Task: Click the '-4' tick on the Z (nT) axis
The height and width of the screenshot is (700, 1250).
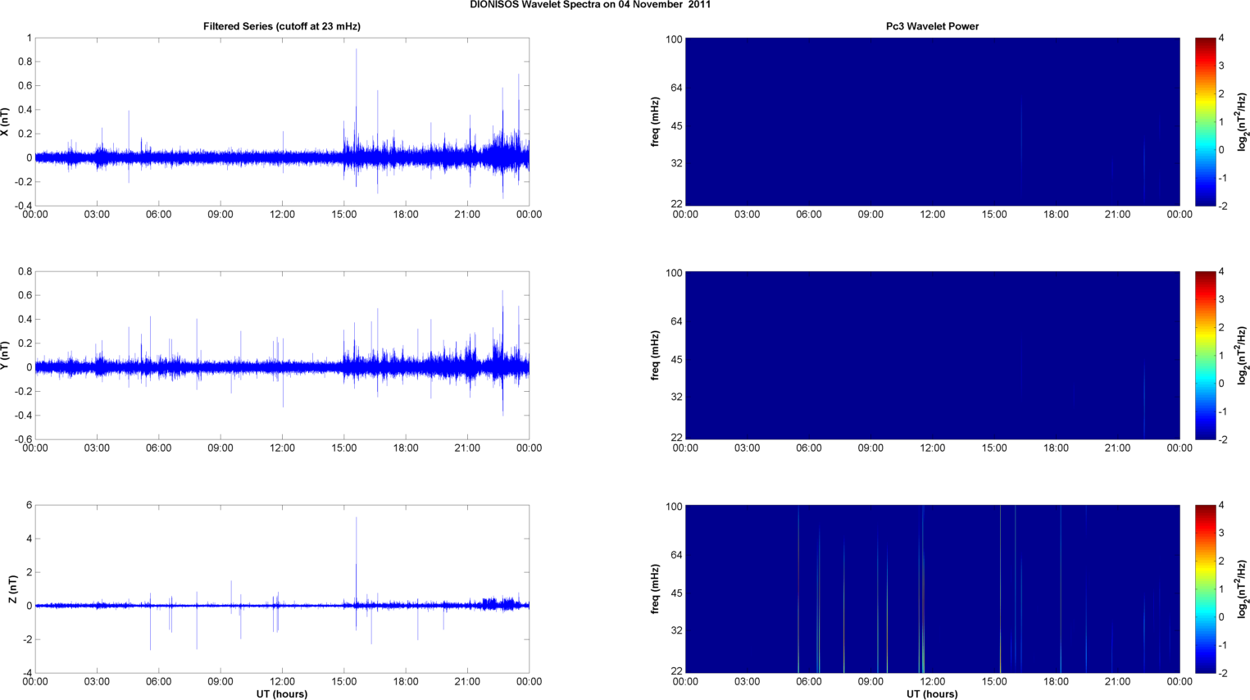Action: tap(27, 673)
